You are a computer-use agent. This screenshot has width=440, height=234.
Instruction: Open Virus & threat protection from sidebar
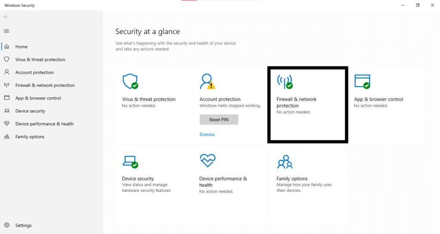coord(40,60)
